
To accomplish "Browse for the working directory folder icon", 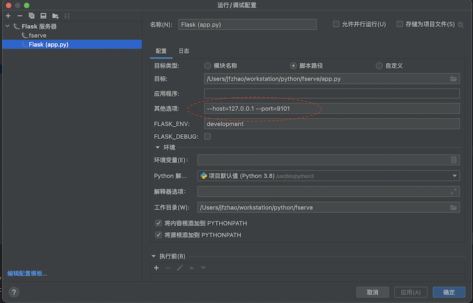I will (x=453, y=207).
